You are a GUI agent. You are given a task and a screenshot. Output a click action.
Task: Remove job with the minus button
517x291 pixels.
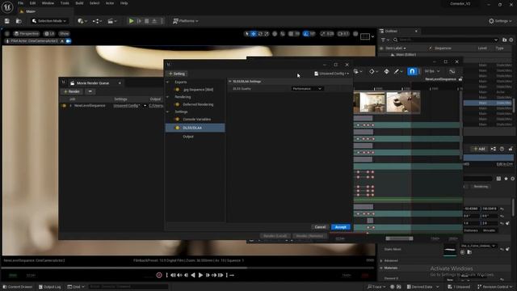tap(90, 91)
